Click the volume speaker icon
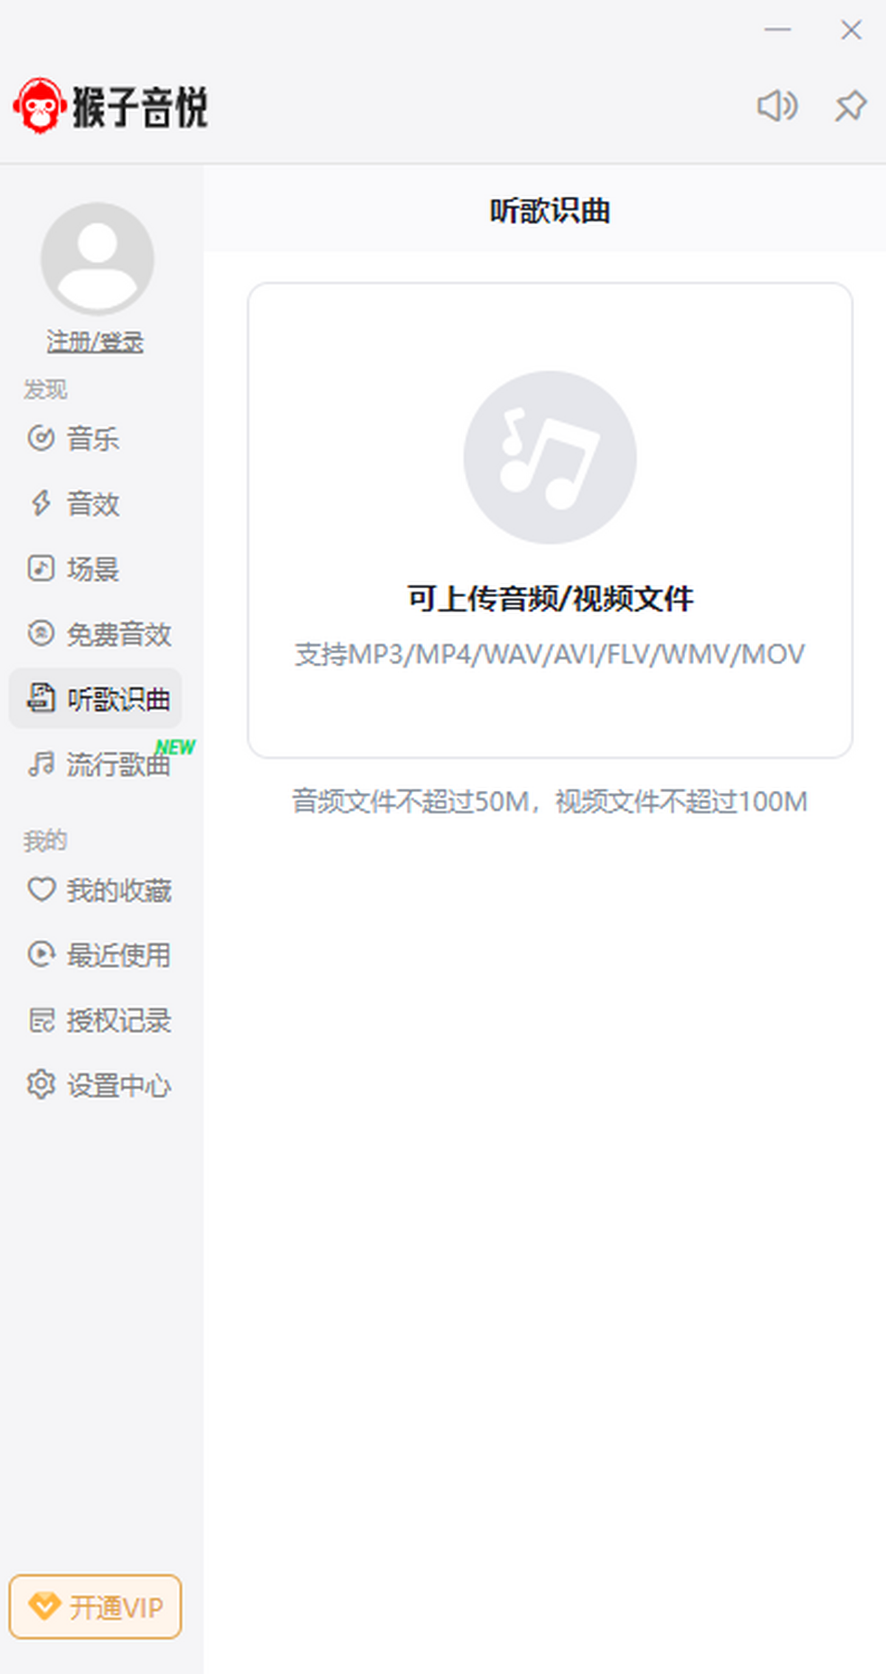This screenshot has height=1674, width=886. (x=777, y=106)
